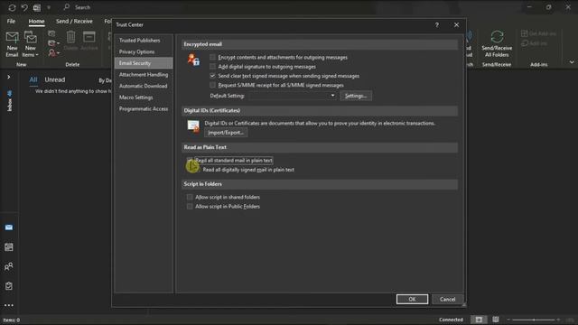
Task: Click the Get Add-ins icon in ribbon
Action: click(x=524, y=33)
